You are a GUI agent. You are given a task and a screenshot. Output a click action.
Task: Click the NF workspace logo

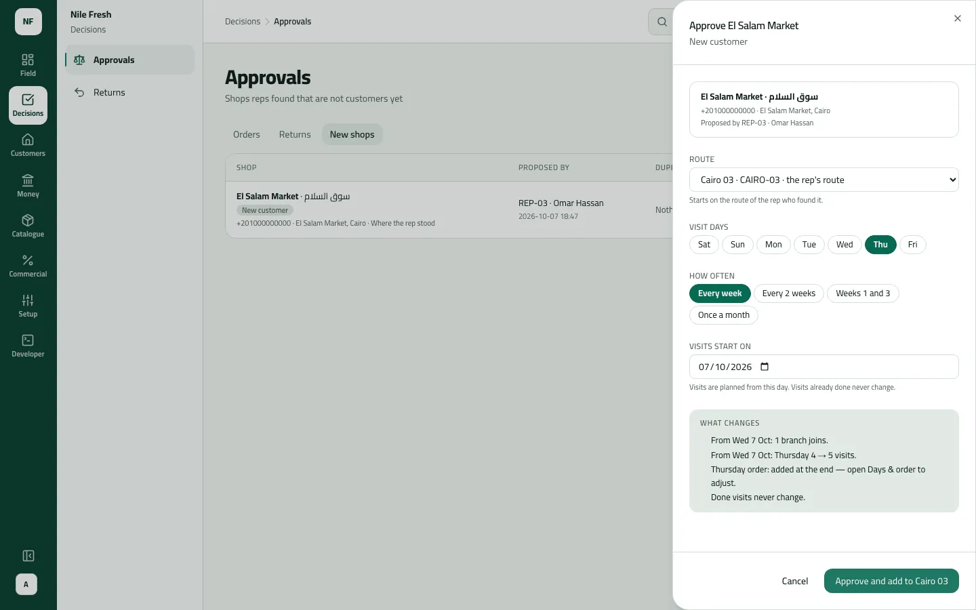(x=28, y=22)
